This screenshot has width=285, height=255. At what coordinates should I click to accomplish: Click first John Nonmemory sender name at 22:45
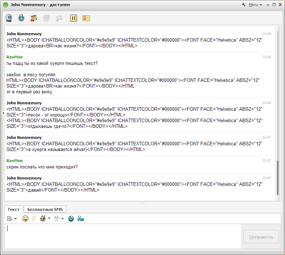(24, 34)
